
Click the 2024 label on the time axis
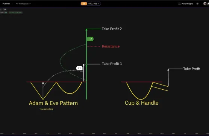point(150,133)
